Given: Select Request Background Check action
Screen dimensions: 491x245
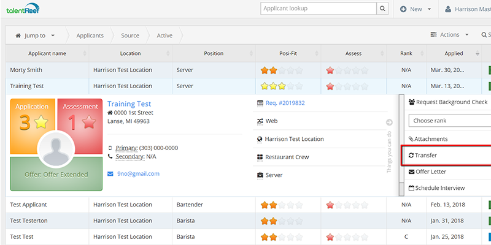Looking at the screenshot, I should coord(448,102).
